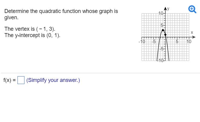Click the vertex point on graph
200x122 pixels.
pos(163,30)
